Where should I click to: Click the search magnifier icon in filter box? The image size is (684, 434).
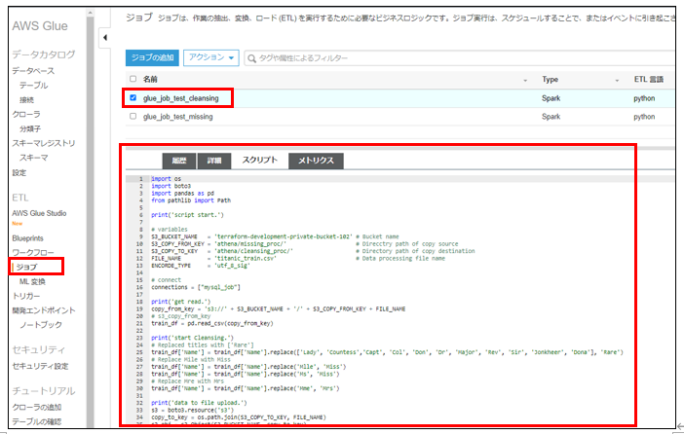click(251, 58)
